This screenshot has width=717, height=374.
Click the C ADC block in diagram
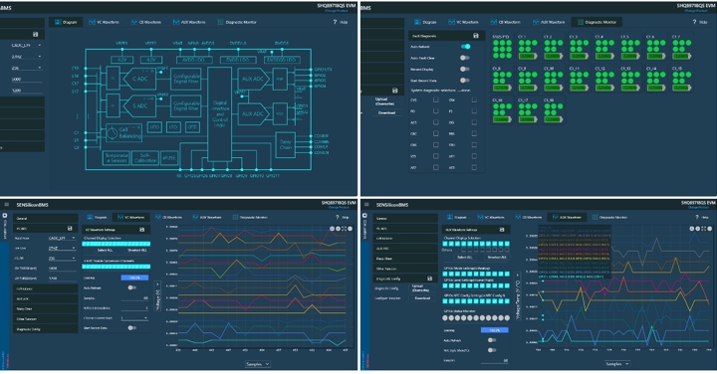tap(140, 79)
